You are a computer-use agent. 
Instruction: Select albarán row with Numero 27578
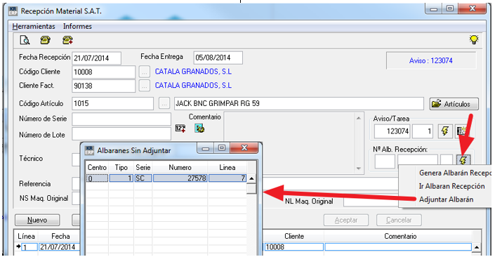[x=166, y=178]
